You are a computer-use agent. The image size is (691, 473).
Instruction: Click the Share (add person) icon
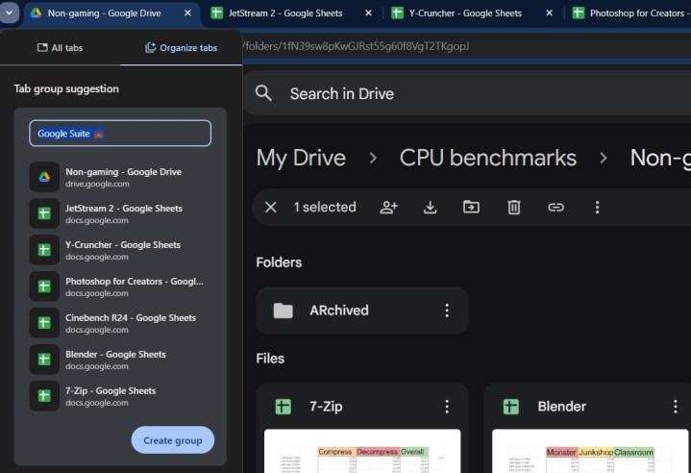pyautogui.click(x=388, y=207)
